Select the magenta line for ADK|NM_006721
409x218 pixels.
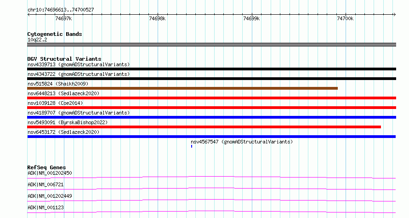[x=211, y=189]
